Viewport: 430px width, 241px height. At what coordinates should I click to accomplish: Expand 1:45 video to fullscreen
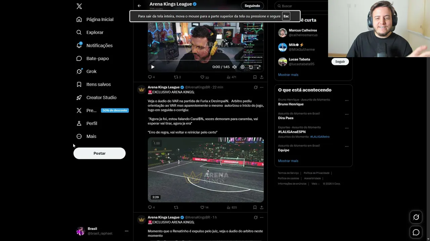pyautogui.click(x=259, y=67)
